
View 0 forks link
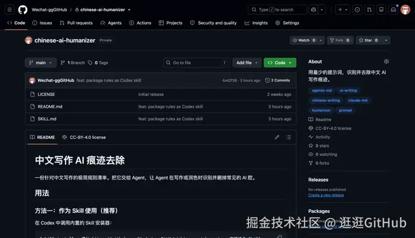(318, 163)
